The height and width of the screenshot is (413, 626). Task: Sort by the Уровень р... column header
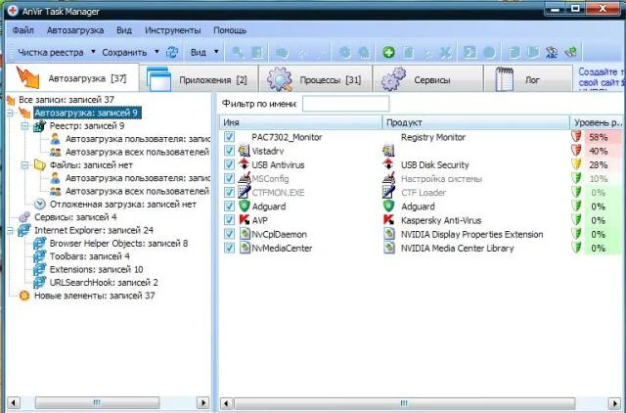click(598, 122)
